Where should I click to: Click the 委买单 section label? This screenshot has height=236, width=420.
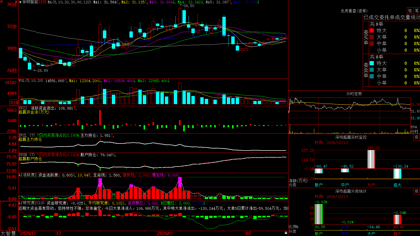[x=366, y=37]
